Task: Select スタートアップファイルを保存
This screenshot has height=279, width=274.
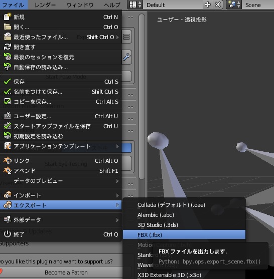Action: click(x=61, y=126)
